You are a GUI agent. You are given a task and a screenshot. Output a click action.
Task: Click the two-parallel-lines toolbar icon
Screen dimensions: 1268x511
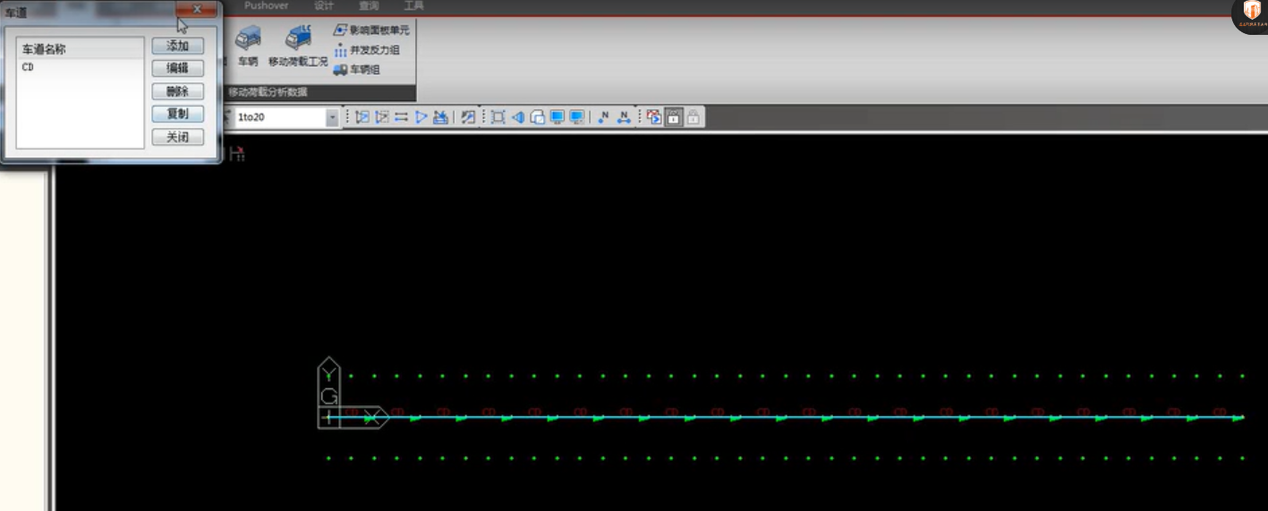pos(401,117)
